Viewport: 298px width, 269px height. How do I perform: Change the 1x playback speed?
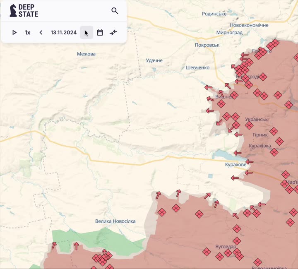pyautogui.click(x=28, y=33)
